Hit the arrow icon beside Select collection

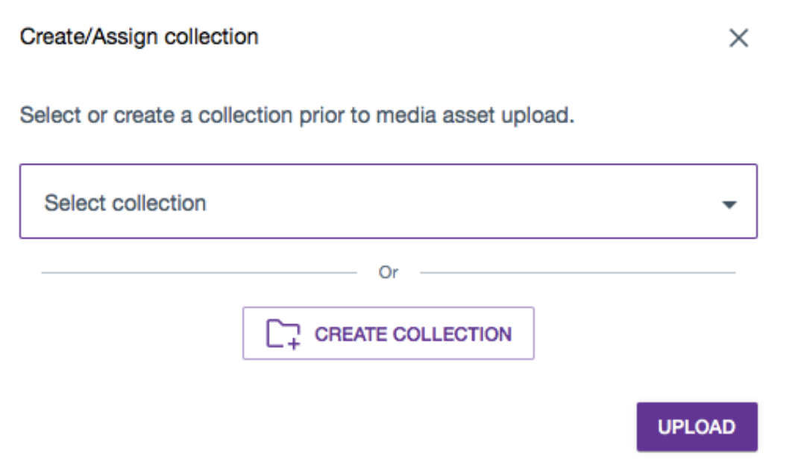pos(729,203)
